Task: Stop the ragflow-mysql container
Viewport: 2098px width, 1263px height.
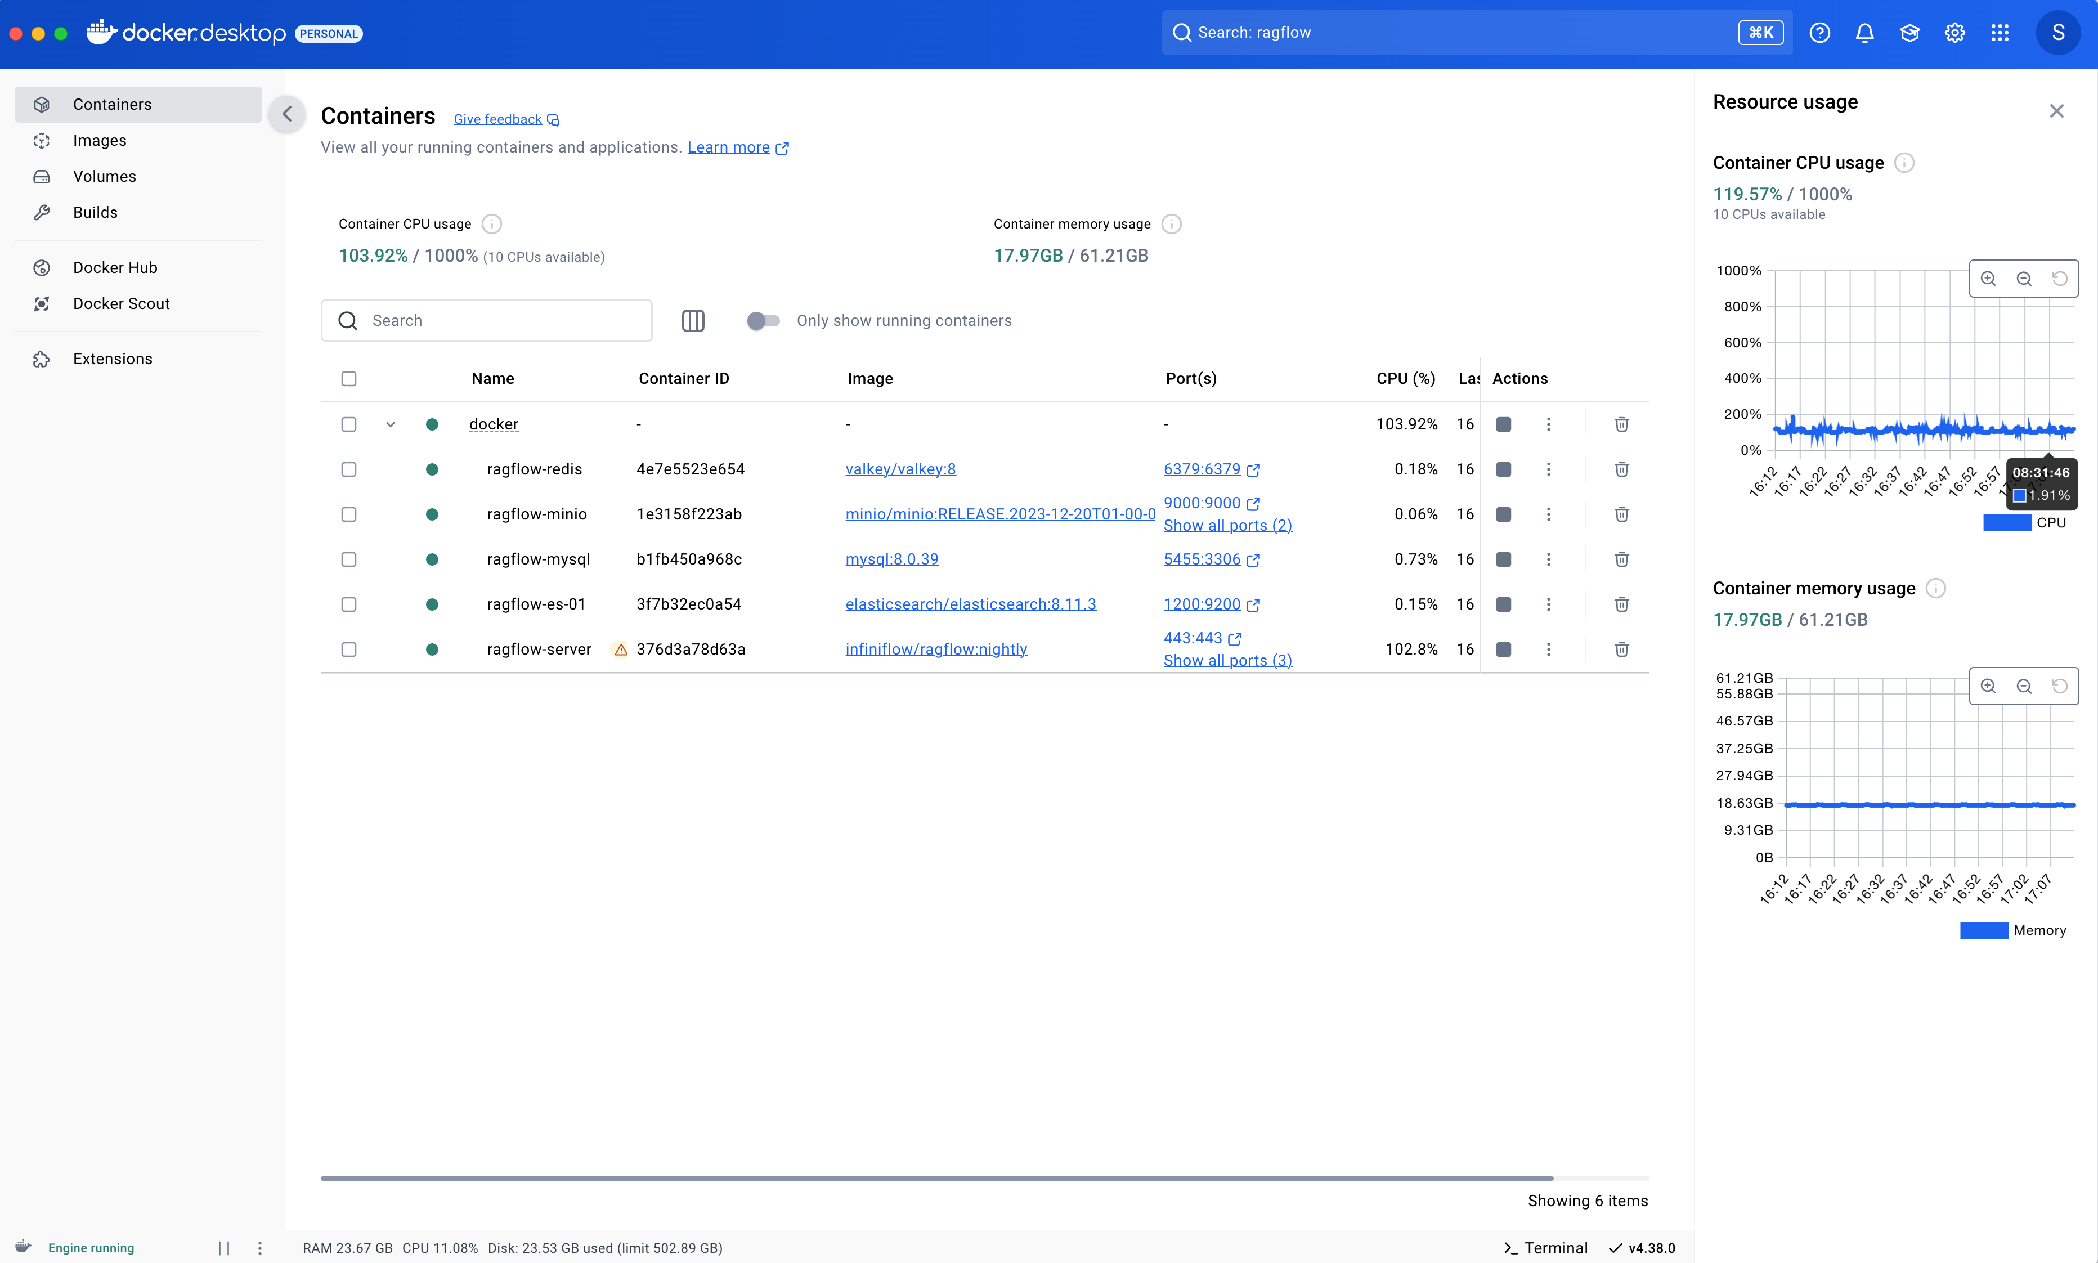Action: pyautogui.click(x=1503, y=559)
